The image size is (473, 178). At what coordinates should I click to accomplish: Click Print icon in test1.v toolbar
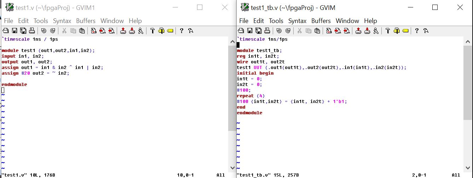[x=32, y=31]
